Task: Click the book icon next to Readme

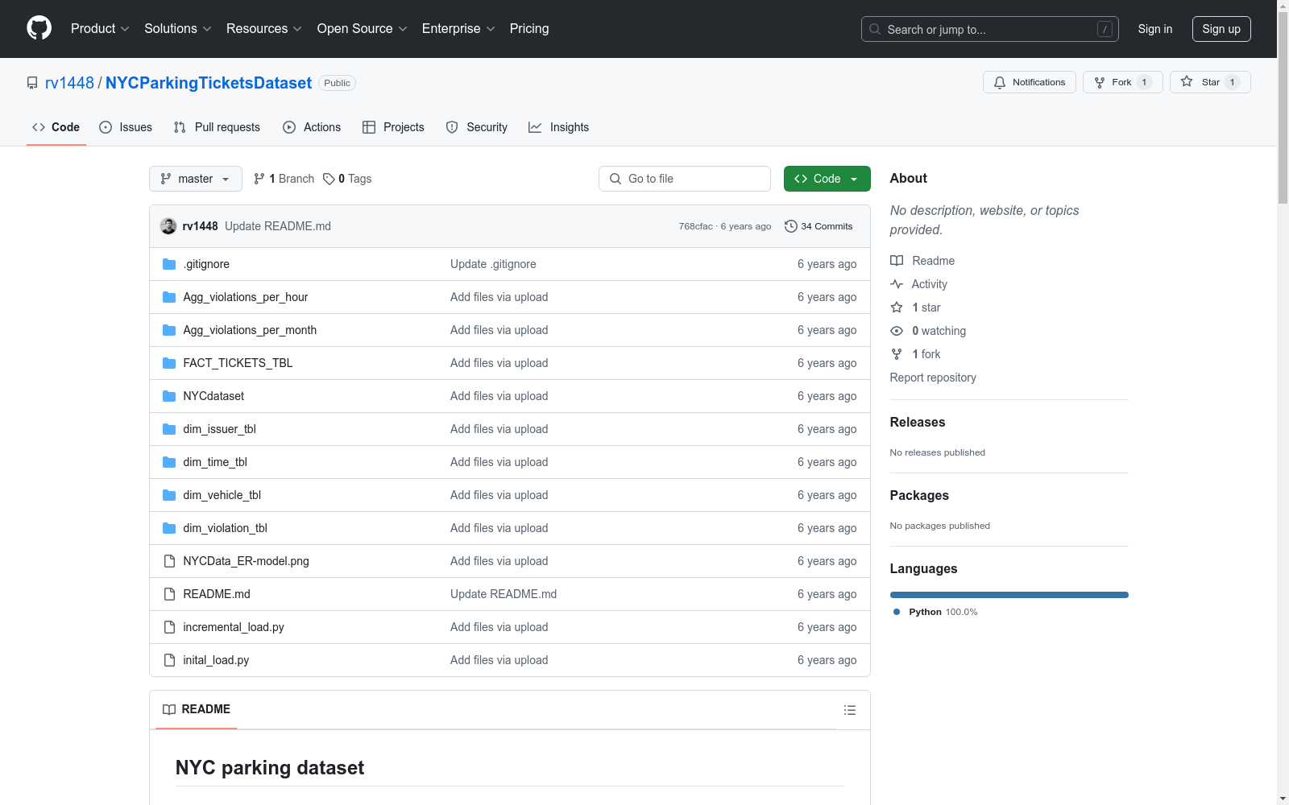Action: [897, 261]
